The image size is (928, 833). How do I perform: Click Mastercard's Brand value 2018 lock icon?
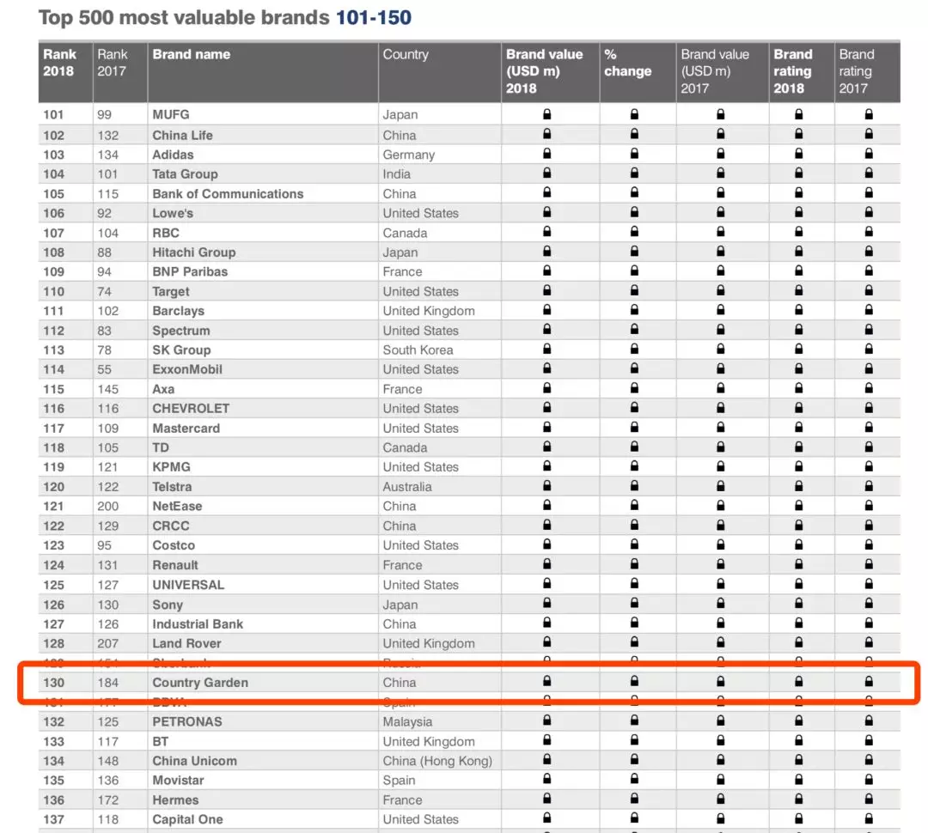546,428
